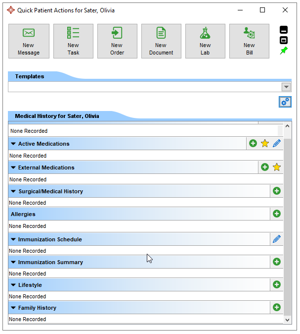Collapse the Lifestyle section
The image size is (300, 334).
[13, 285]
